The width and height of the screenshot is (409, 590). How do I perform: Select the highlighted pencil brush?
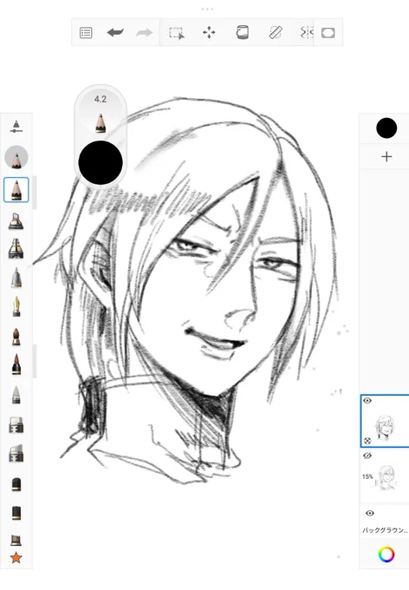coord(16,190)
